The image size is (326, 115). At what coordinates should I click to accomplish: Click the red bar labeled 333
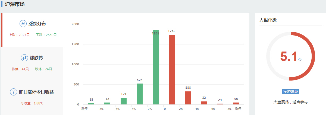click(188, 98)
